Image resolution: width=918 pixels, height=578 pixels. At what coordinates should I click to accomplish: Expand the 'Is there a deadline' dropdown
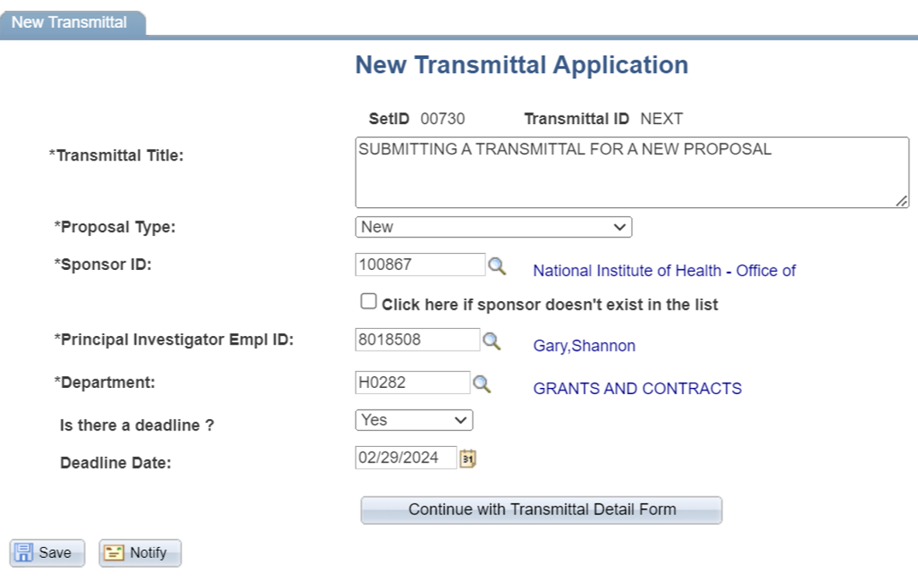(414, 421)
